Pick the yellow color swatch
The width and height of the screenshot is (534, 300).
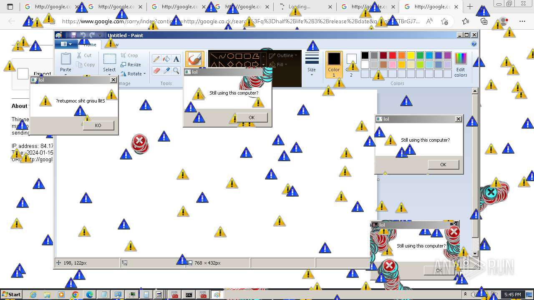(411, 55)
